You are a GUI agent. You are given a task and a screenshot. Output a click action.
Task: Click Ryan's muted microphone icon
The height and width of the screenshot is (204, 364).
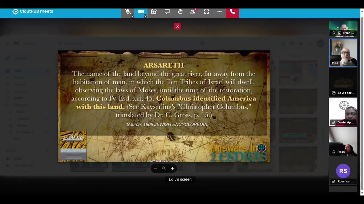click(x=334, y=33)
